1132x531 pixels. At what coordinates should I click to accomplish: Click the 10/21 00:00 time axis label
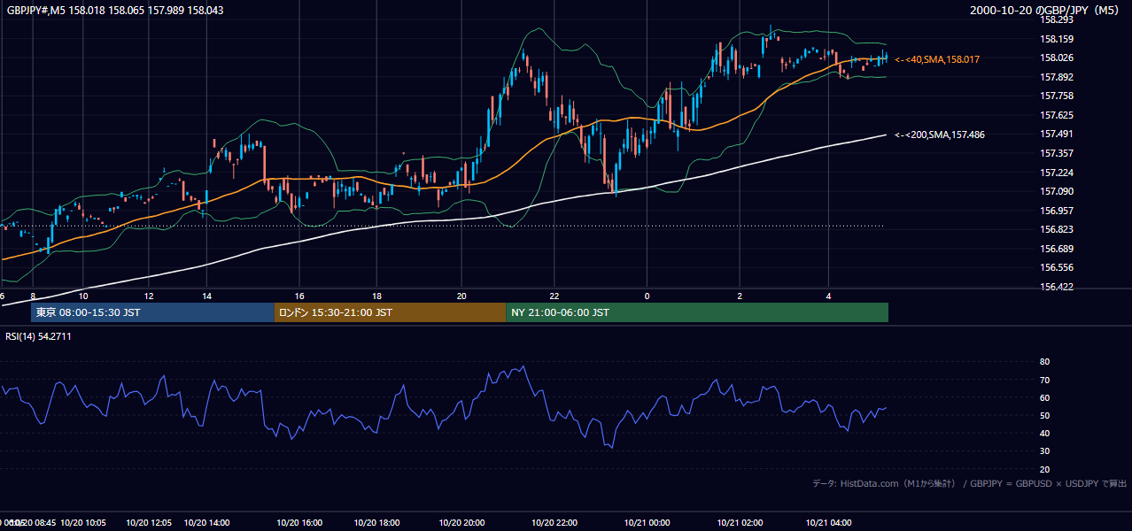[x=647, y=523]
